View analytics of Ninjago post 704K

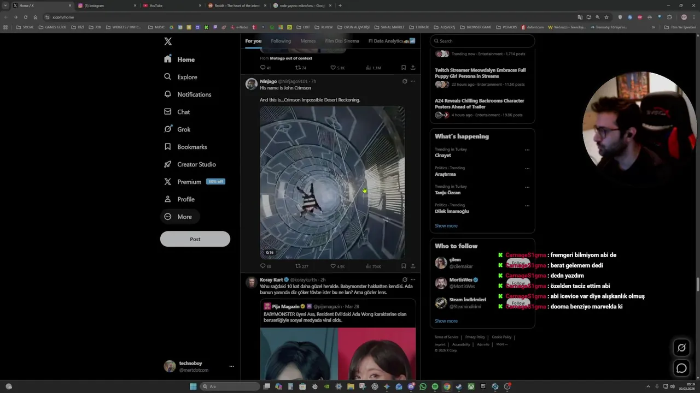[374, 266]
